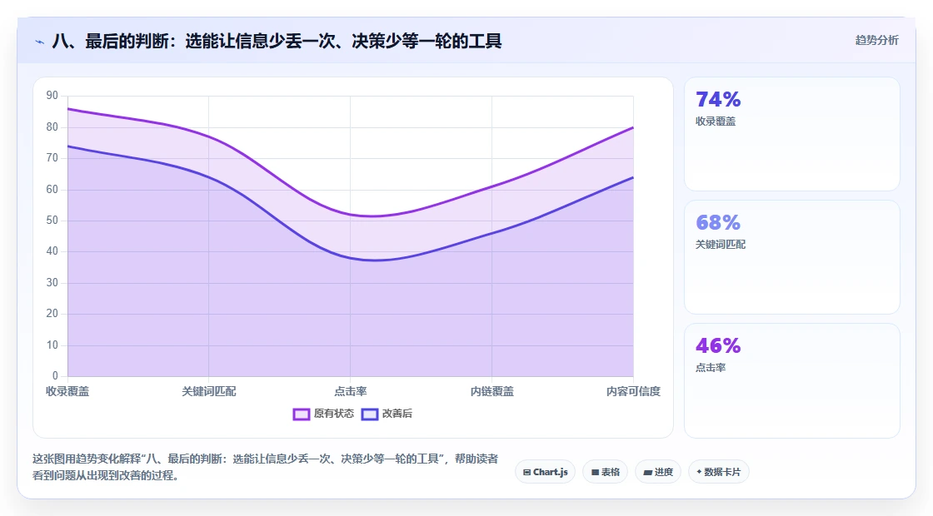Click the 趋势分析 label in header
The image size is (933, 516).
pyautogui.click(x=876, y=41)
